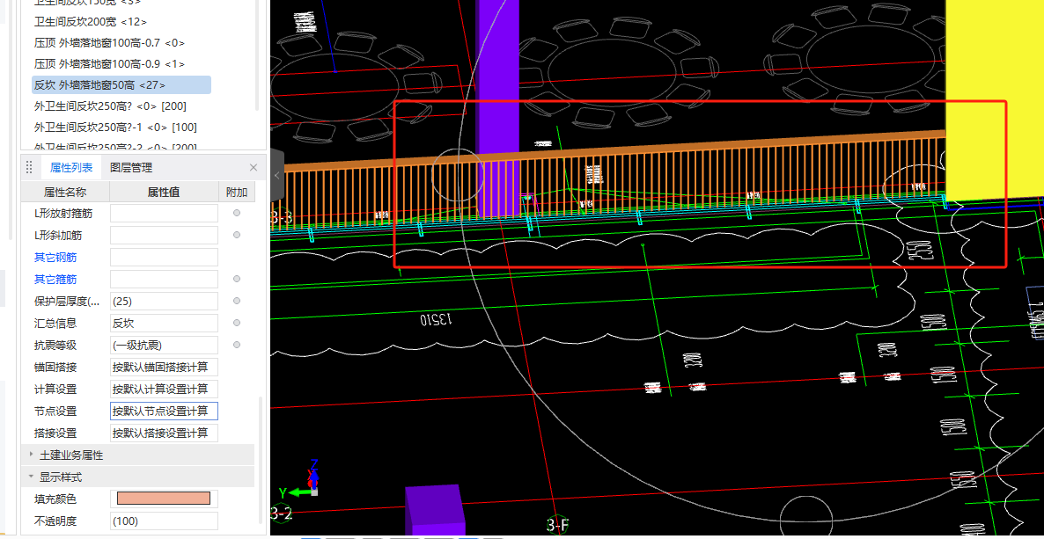Expand the 土建业务属性 section

(x=32, y=455)
